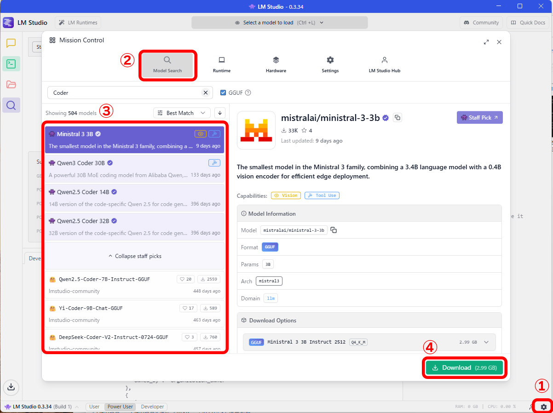This screenshot has width=553, height=413.
Task: Open the My Models folder icon
Action: [11, 85]
